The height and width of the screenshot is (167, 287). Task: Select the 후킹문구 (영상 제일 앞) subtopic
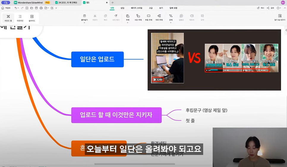pyautogui.click(x=206, y=110)
